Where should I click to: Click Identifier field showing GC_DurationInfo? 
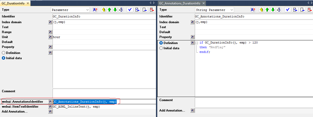coord(104,16)
